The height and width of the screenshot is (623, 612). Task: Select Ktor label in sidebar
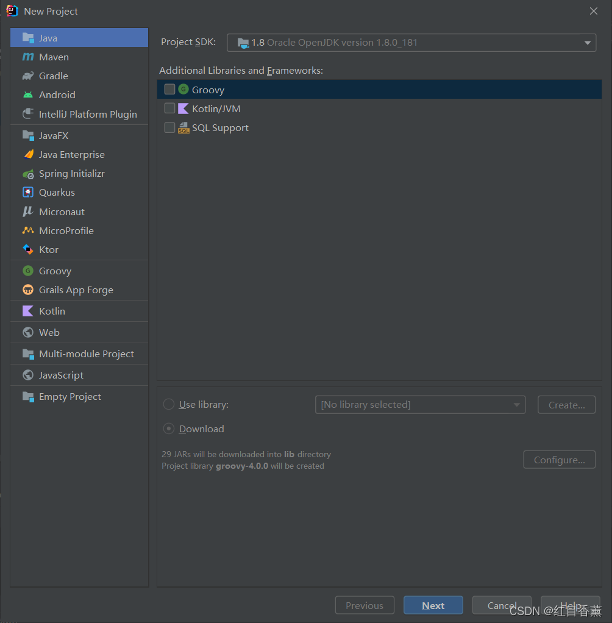[x=49, y=250]
